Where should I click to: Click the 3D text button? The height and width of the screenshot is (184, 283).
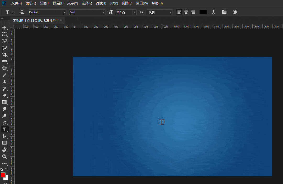click(235, 12)
